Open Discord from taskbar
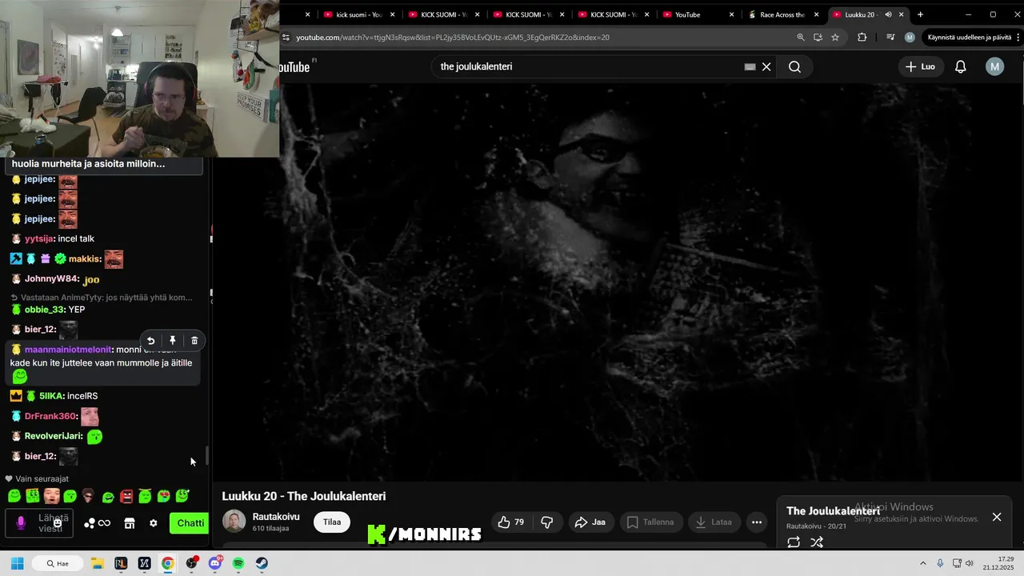The image size is (1024, 576). tap(214, 563)
